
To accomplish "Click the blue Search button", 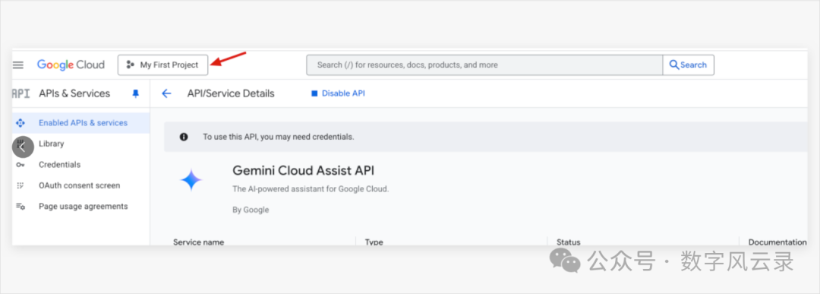I will [x=688, y=65].
